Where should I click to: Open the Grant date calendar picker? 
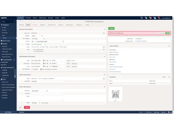click(x=43, y=66)
